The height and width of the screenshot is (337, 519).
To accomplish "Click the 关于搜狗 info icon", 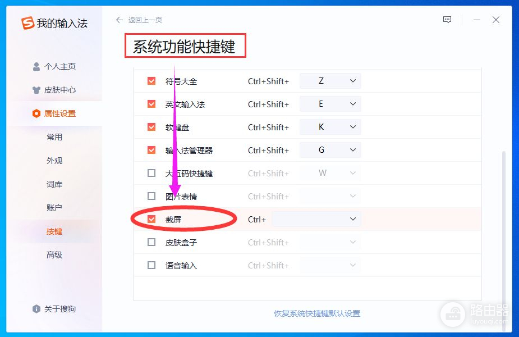I will [x=36, y=309].
